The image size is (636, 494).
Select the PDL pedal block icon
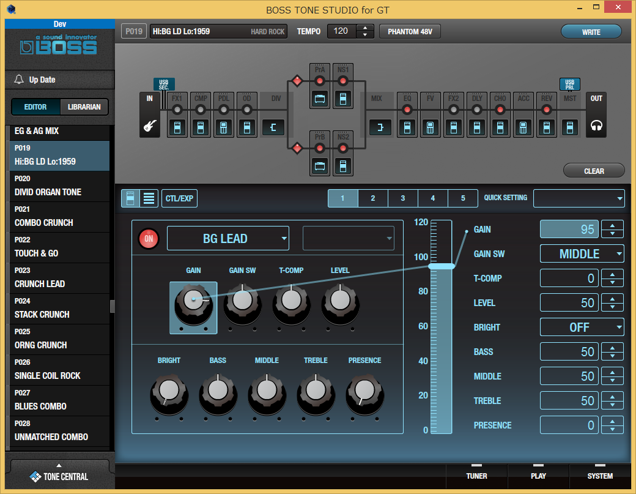click(223, 127)
